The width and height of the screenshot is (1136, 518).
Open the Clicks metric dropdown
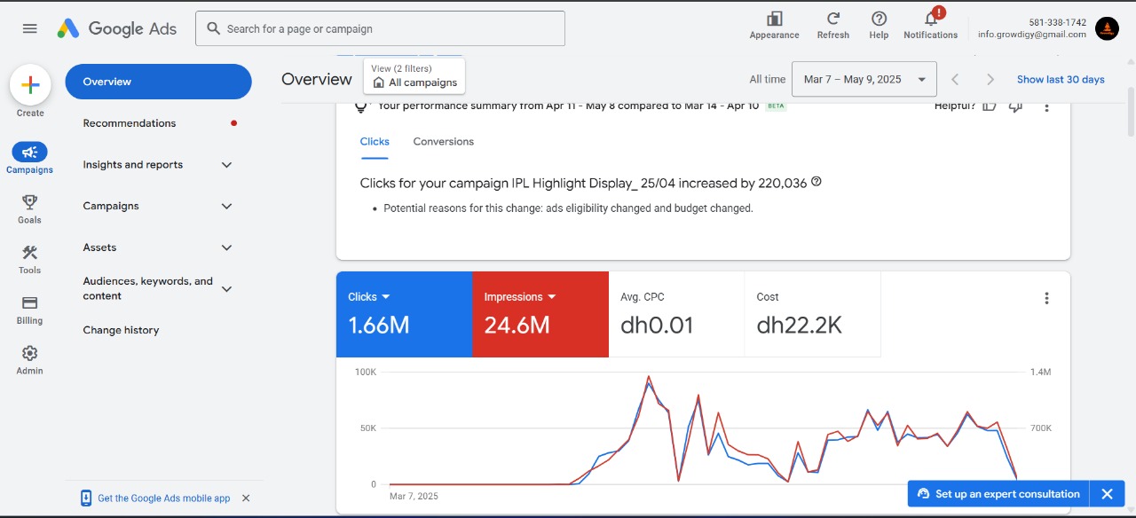tap(385, 297)
